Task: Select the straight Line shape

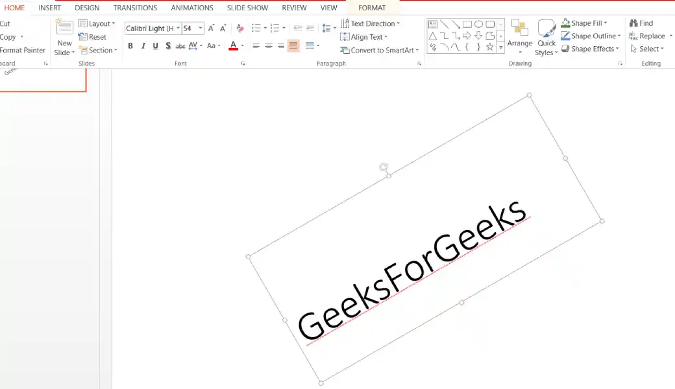Action: 444,24
